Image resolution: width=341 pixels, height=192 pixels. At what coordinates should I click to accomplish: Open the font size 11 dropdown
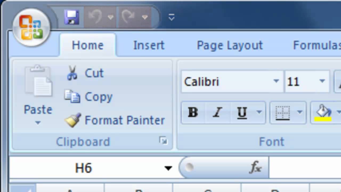point(322,81)
